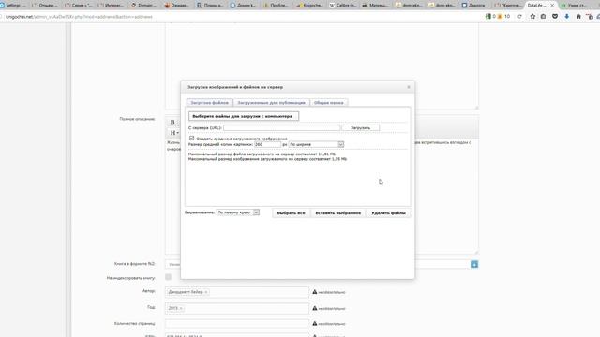This screenshot has width=600, height=337.
Task: Click the Автор tag input field
Action: pos(237,292)
